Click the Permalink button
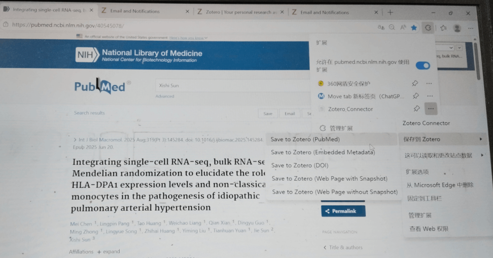The image size is (493, 258). point(343,211)
